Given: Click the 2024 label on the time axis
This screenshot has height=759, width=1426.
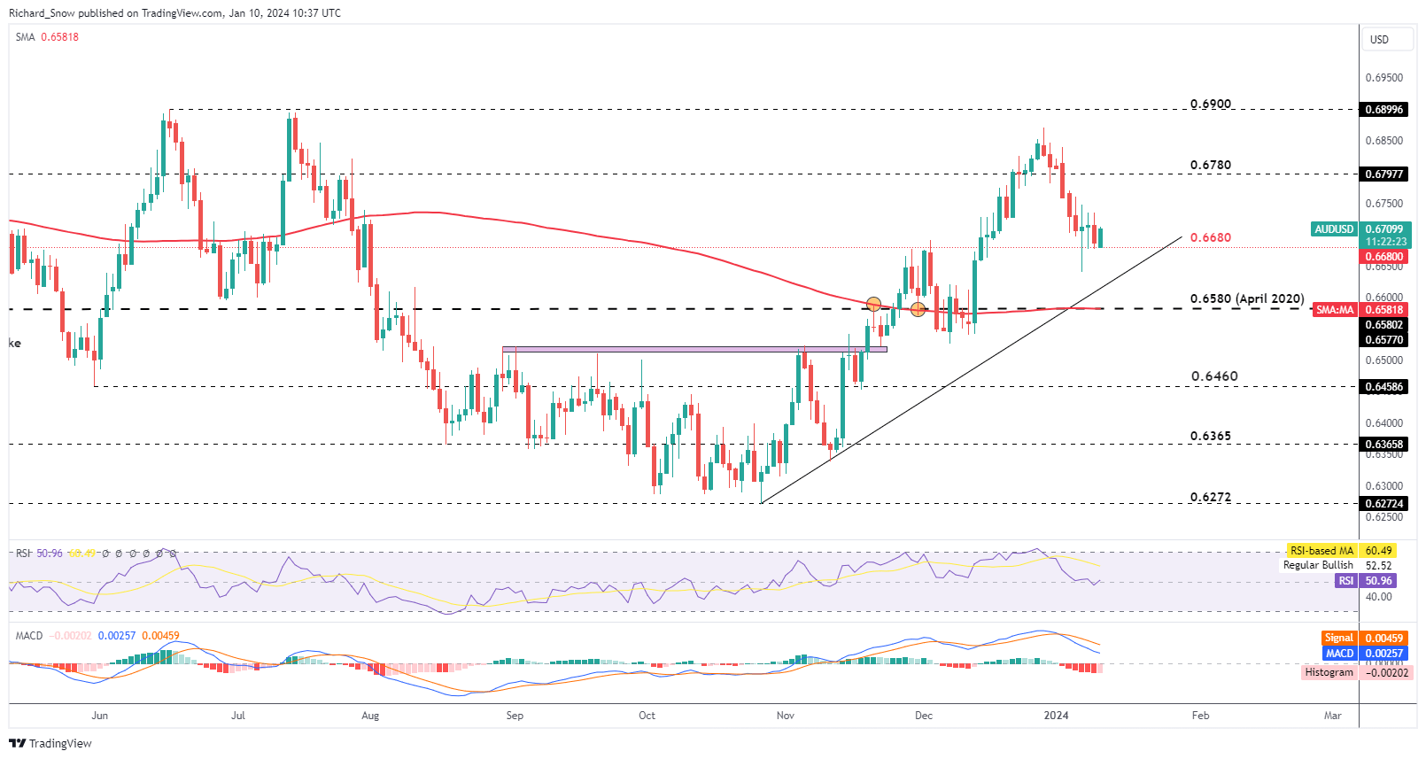Looking at the screenshot, I should [x=1057, y=716].
